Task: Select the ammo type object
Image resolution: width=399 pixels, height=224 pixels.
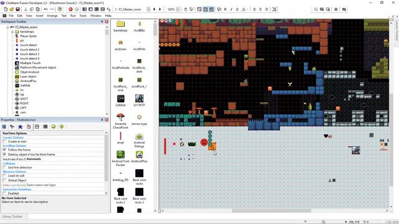Action: [x=139, y=119]
